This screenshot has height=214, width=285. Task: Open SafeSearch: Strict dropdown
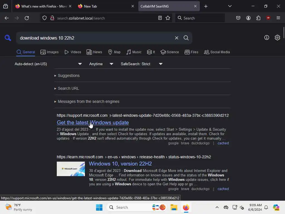point(142,64)
